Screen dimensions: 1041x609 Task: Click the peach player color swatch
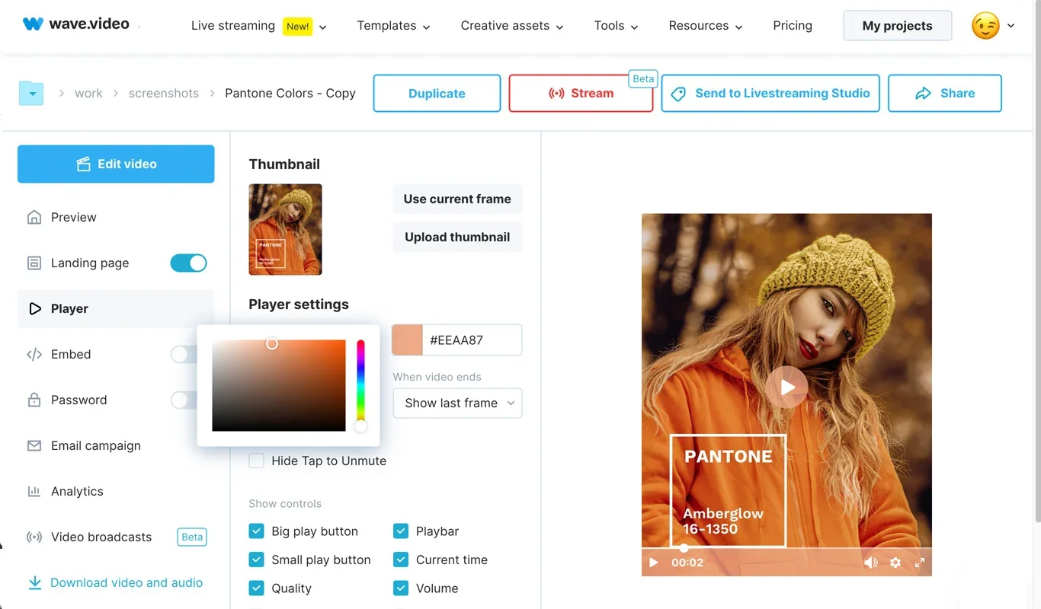pyautogui.click(x=407, y=340)
